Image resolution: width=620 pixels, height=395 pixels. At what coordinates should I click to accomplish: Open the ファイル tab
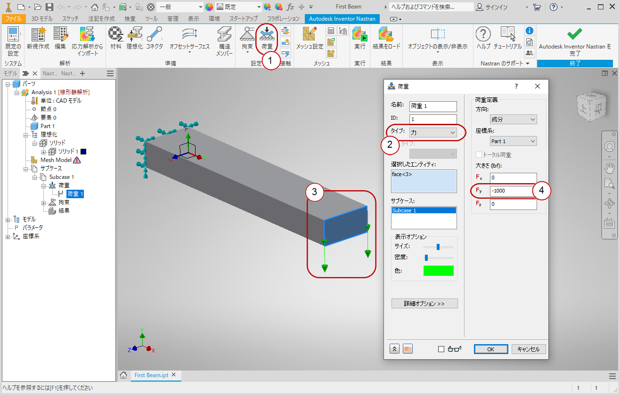(x=13, y=19)
